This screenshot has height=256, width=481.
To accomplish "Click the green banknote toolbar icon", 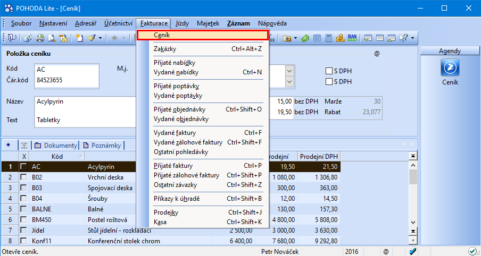I will pyautogui.click(x=305, y=38).
